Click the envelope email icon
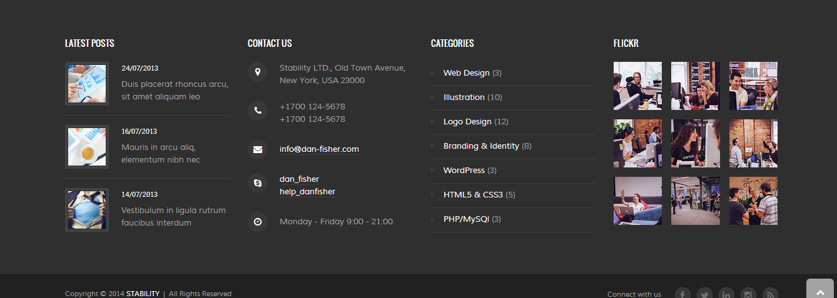 pos(258,150)
